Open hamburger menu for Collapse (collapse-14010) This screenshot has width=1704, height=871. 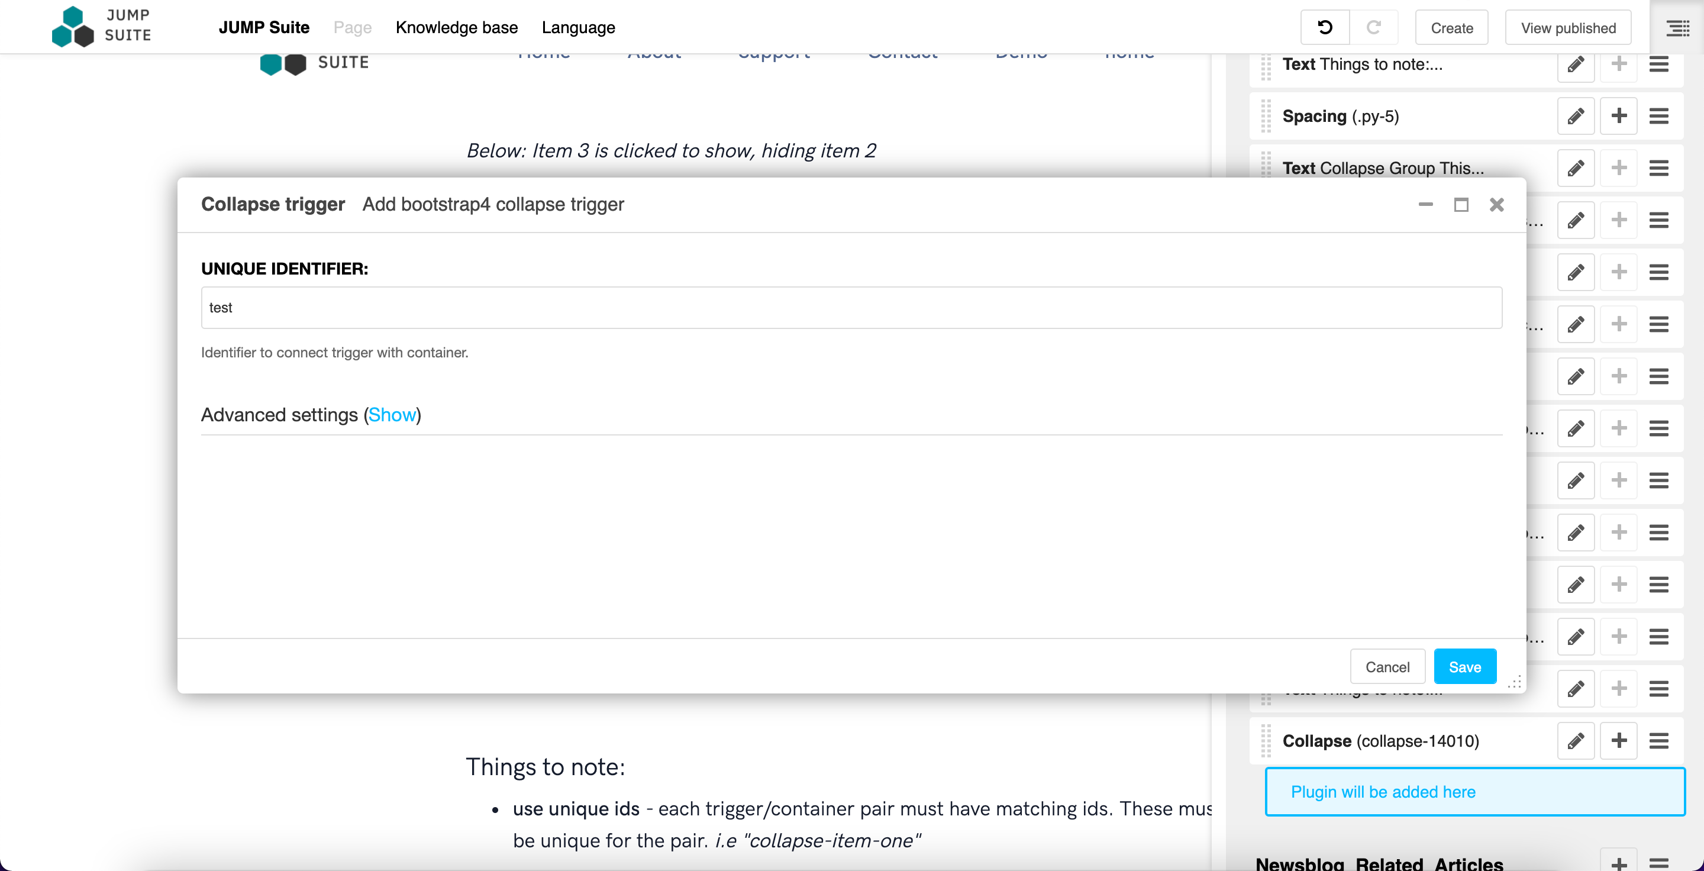coord(1658,741)
